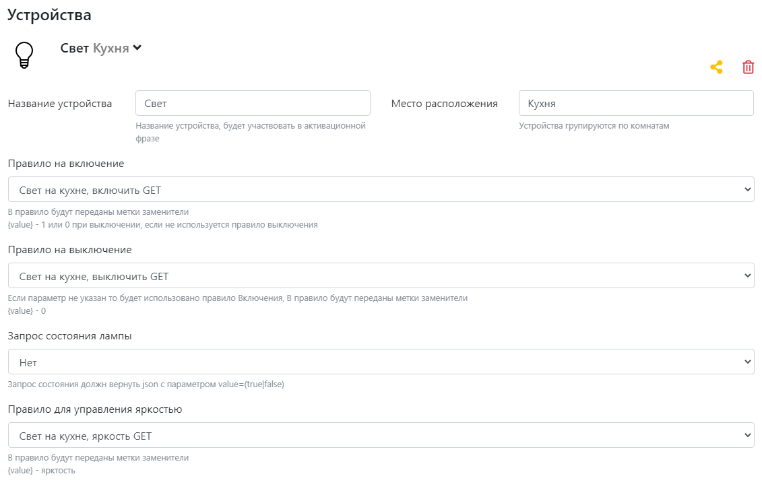
Task: Select the Правило на выключение label
Action: click(69, 250)
